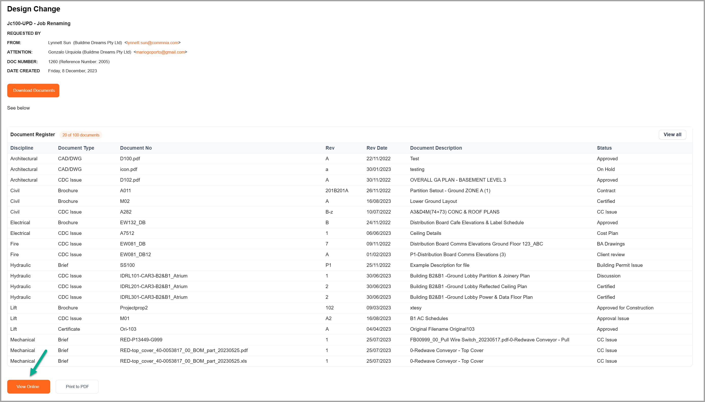Viewport: 705px width, 402px height.
Task: Select the RED-top_cover BOM .pdf document
Action: click(184, 350)
